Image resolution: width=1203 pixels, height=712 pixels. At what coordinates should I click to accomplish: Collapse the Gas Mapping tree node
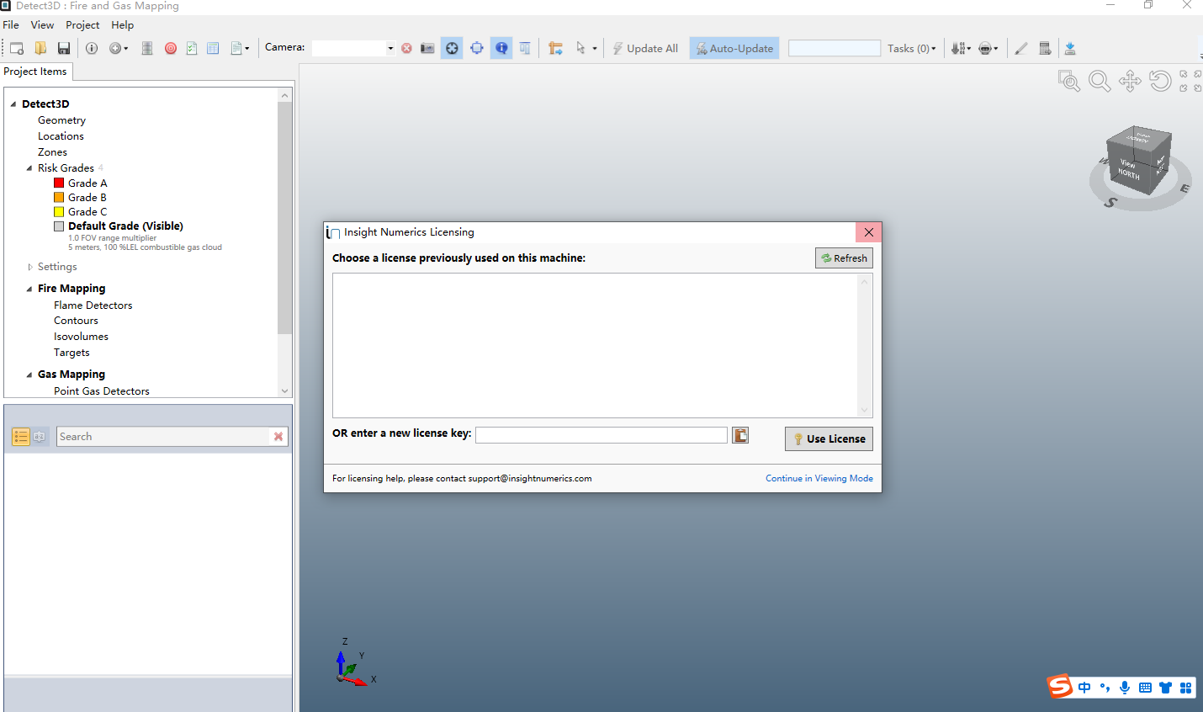pyautogui.click(x=29, y=375)
